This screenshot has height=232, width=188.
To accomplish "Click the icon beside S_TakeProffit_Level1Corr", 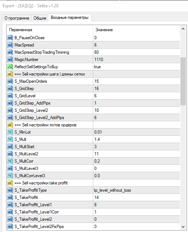I will click(10, 212).
